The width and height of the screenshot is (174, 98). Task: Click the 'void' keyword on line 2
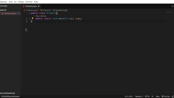coord(55,19)
